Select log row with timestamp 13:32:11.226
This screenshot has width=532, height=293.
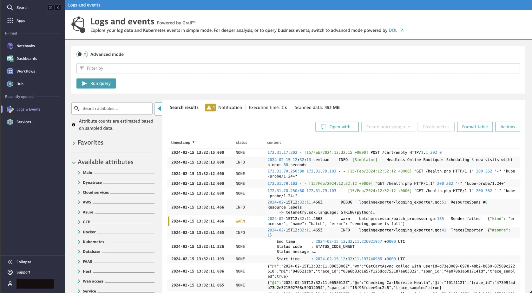click(344, 246)
